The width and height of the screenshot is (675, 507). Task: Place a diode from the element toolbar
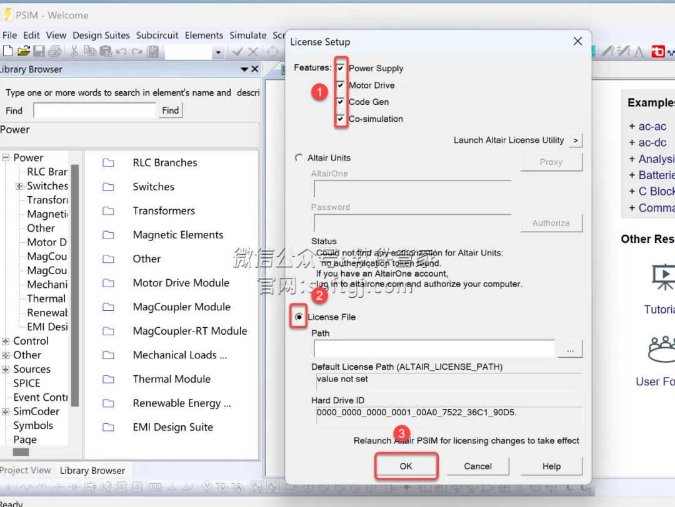point(74,487)
